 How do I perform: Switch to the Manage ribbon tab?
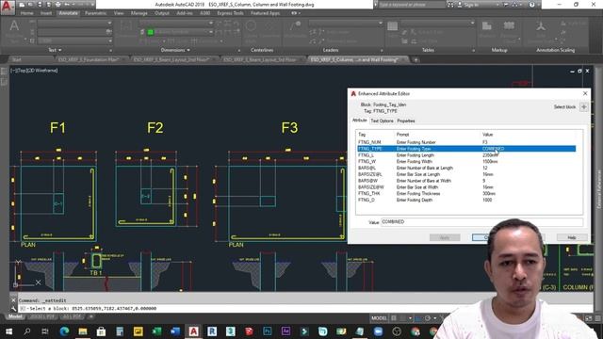(x=139, y=13)
